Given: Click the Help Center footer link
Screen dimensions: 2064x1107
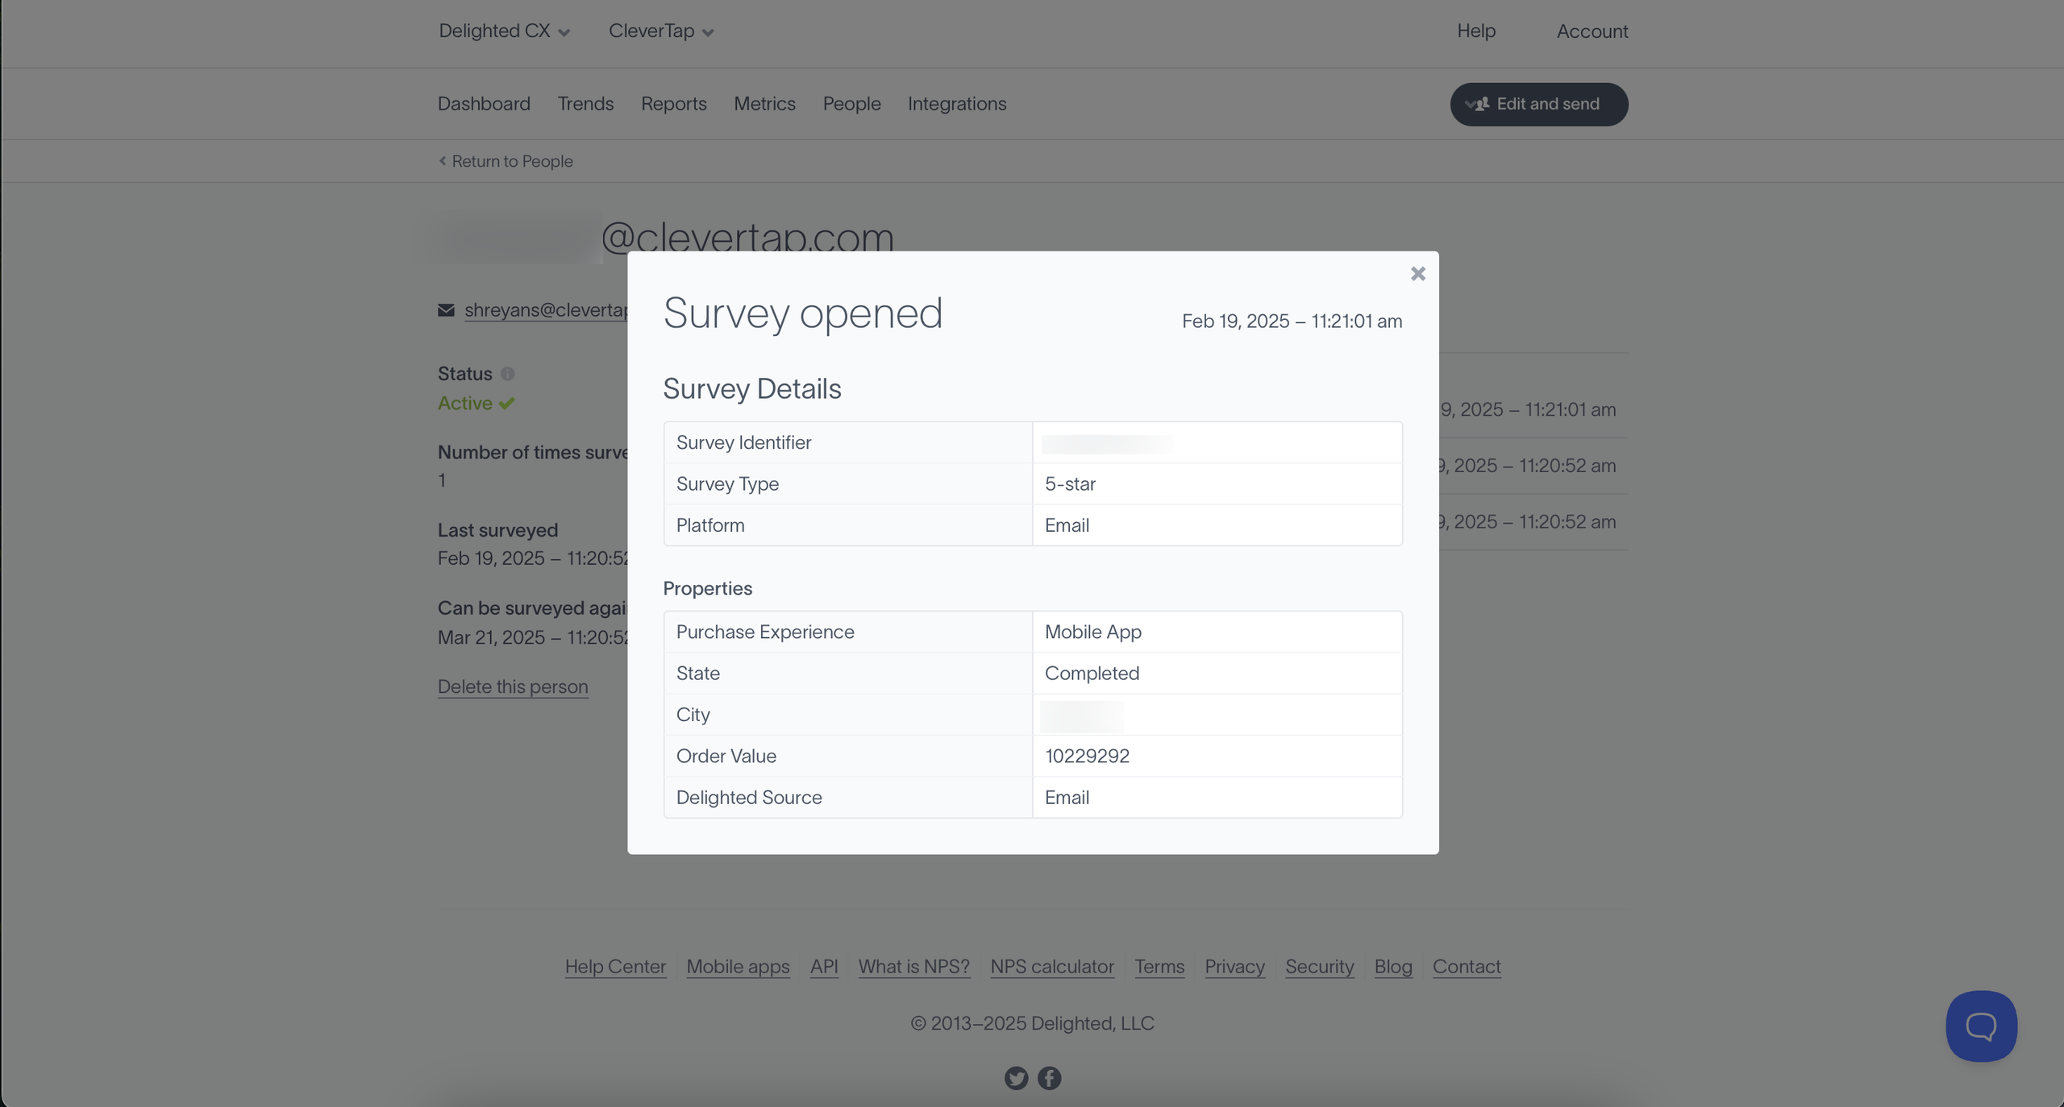Looking at the screenshot, I should tap(615, 966).
